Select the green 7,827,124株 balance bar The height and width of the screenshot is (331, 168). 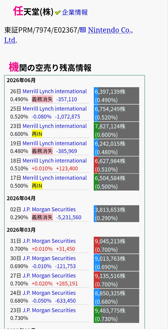[117, 130]
